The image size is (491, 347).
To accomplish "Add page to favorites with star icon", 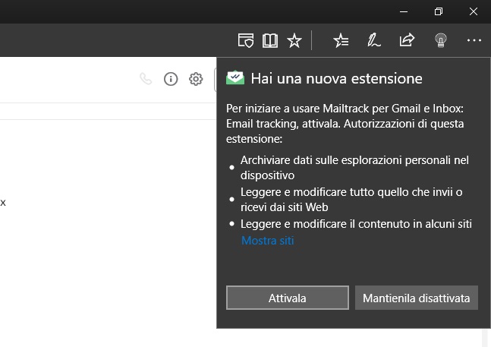I will tap(294, 40).
